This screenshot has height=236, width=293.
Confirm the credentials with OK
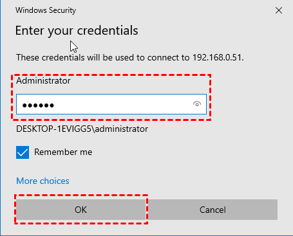[80, 210]
